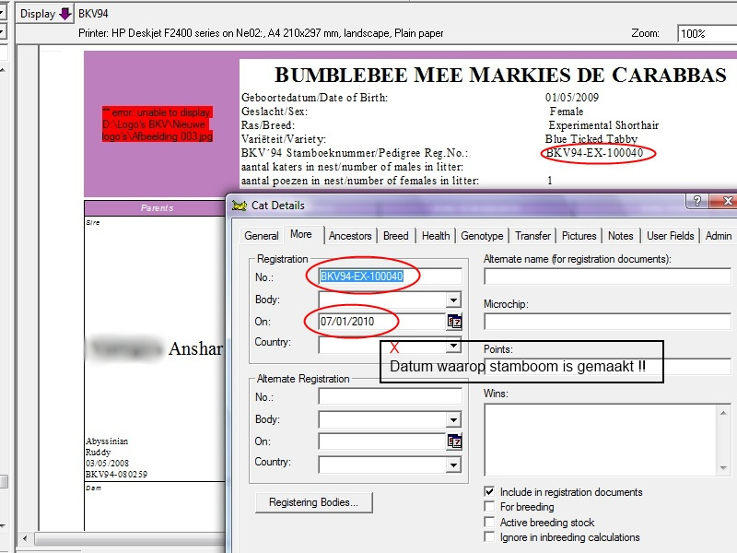The width and height of the screenshot is (737, 553).
Task: Open calendar picker for Registration On date
Action: pyautogui.click(x=454, y=322)
